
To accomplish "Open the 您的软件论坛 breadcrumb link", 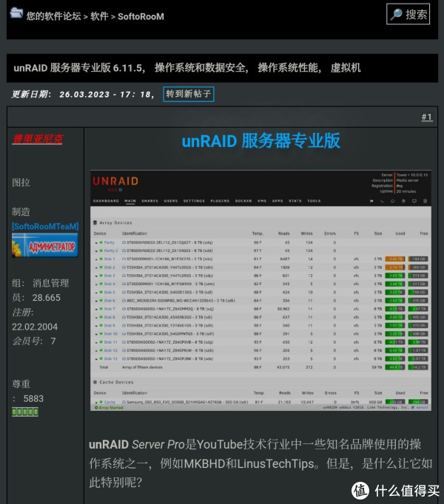I will coord(53,16).
